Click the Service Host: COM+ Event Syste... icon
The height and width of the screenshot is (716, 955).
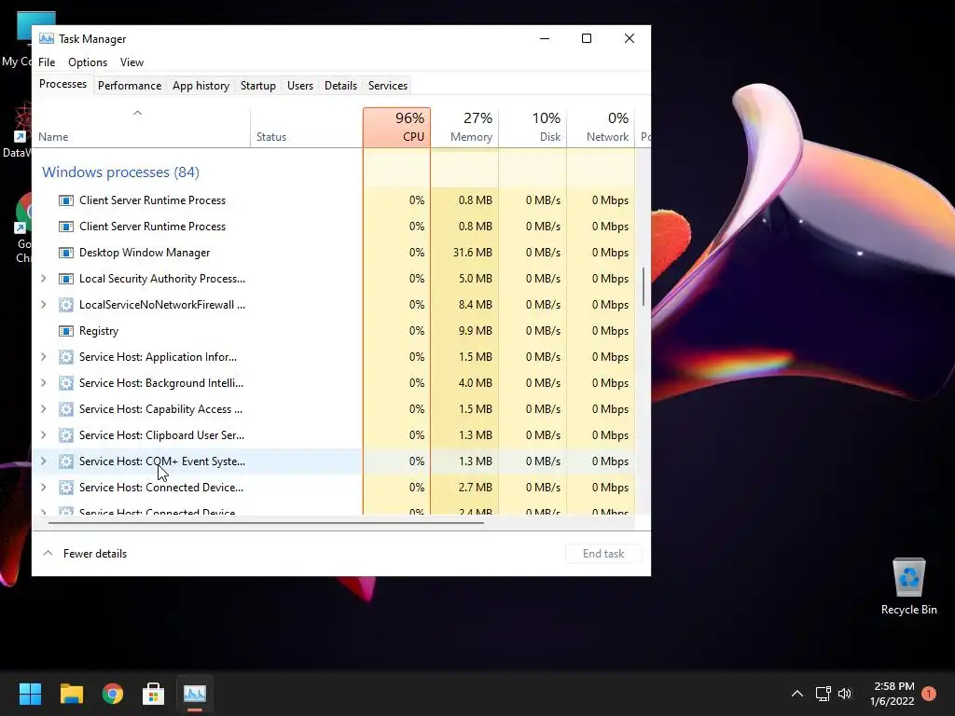(x=66, y=461)
